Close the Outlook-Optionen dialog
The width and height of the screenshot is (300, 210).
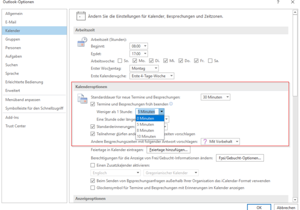(292, 2)
